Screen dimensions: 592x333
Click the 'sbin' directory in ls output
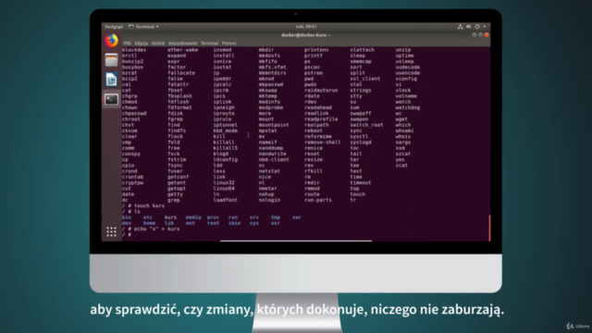234,223
